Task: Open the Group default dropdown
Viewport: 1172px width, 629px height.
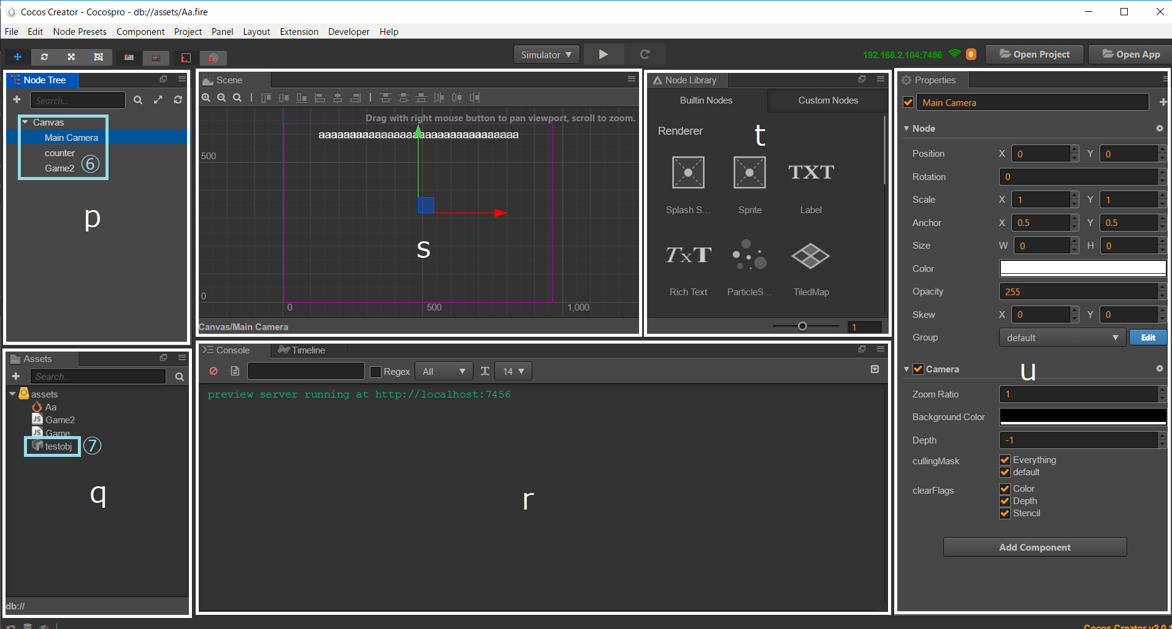Action: coord(1062,337)
